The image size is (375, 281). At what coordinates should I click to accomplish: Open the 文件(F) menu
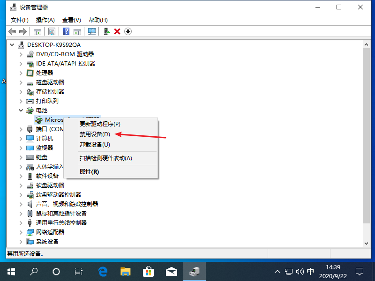19,20
